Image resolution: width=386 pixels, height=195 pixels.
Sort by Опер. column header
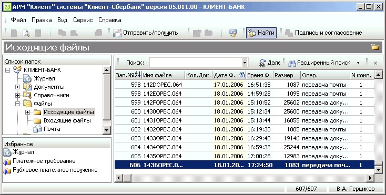[x=325, y=75]
